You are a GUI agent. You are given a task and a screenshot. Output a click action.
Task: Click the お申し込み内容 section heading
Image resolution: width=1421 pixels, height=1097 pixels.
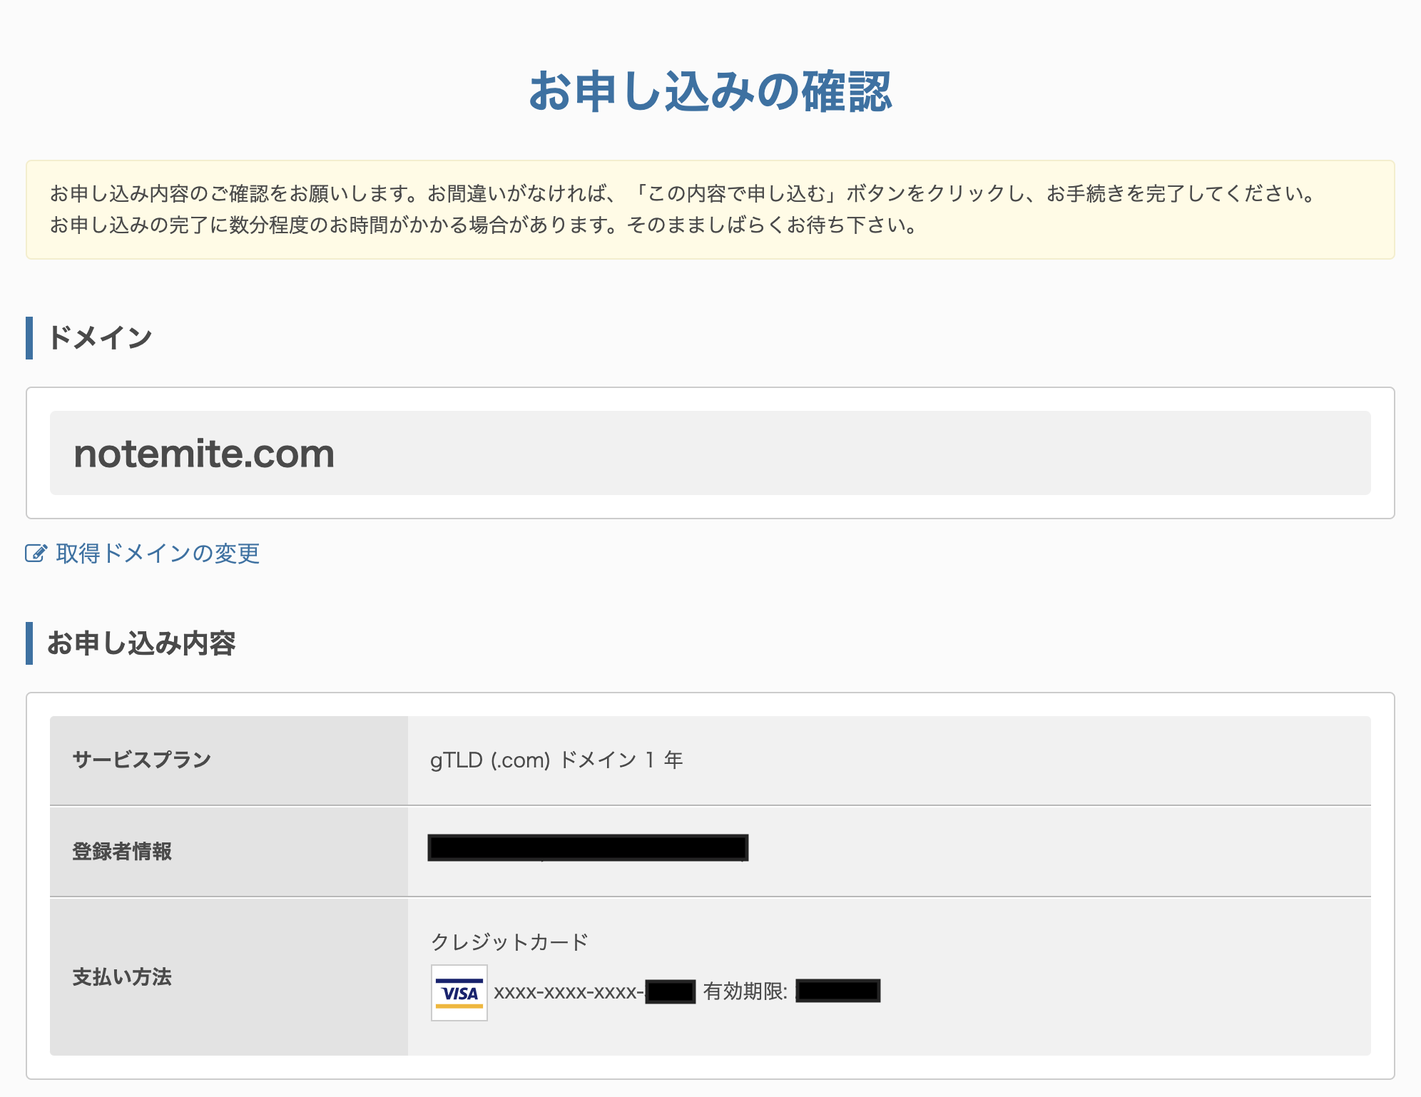tap(141, 643)
